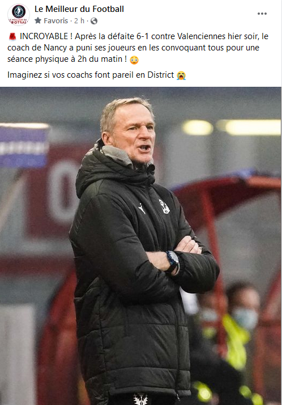The height and width of the screenshot is (405, 282).
Task: Open the coach photo in the viewer
Action: 141,246
